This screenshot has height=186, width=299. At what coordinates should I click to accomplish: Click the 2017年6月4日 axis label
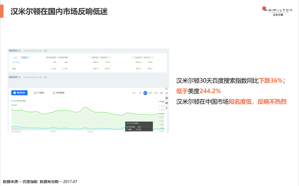(x=16, y=132)
